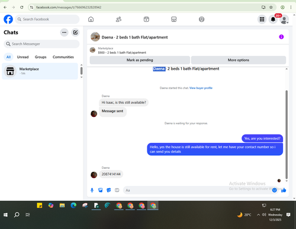Screen dimensions: 296x229
Task: Open the Facebook menu grid icon
Action: coord(262,19)
